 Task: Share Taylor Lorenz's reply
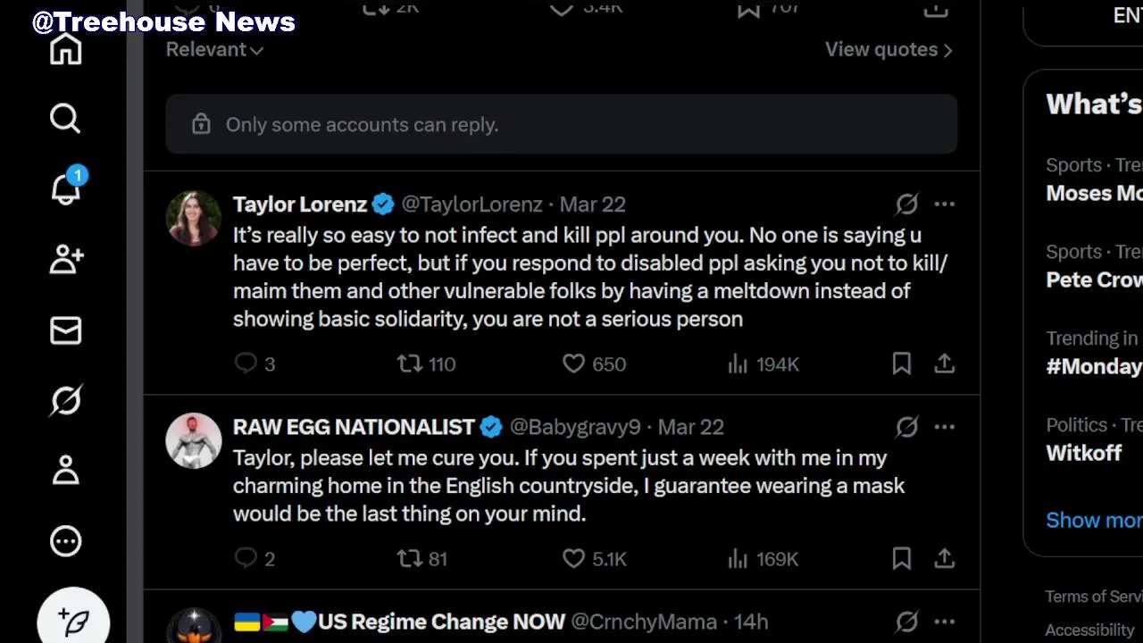tap(944, 363)
